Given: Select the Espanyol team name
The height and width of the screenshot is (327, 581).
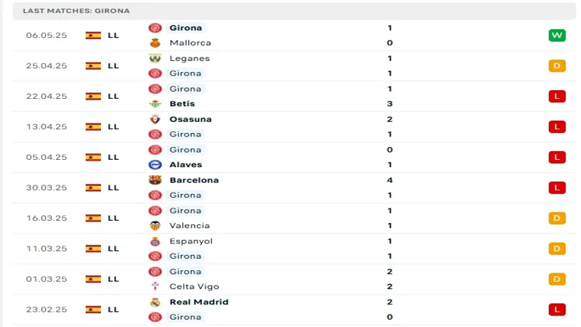Looking at the screenshot, I should [x=190, y=241].
